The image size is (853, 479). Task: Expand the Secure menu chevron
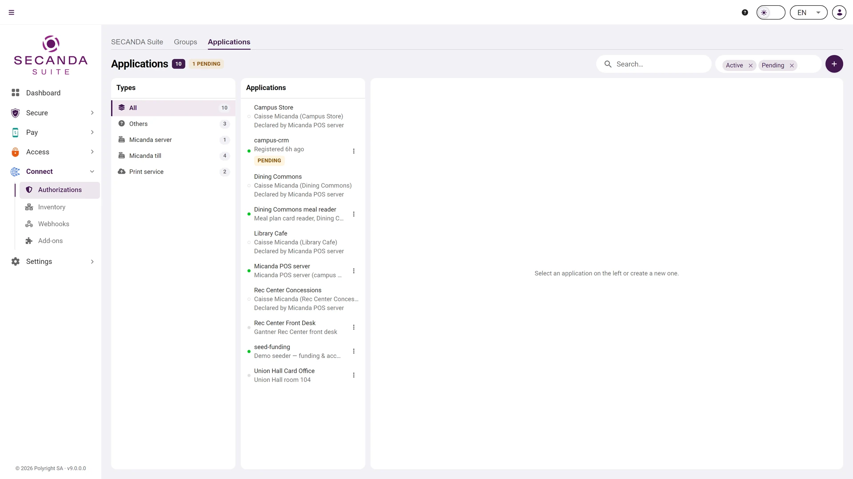pos(92,113)
